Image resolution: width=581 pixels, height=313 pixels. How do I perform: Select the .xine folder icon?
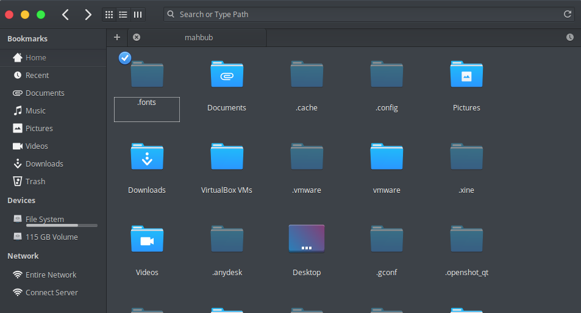[x=466, y=157]
